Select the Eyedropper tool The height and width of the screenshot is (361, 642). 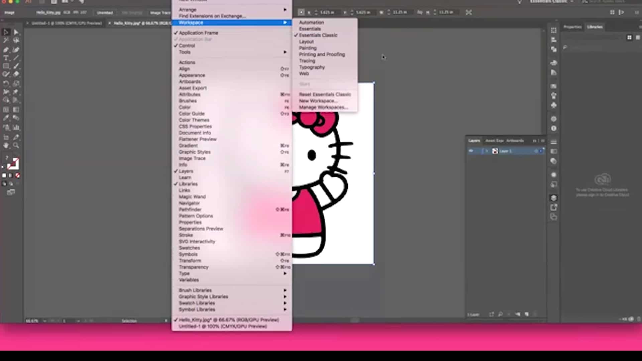click(6, 118)
